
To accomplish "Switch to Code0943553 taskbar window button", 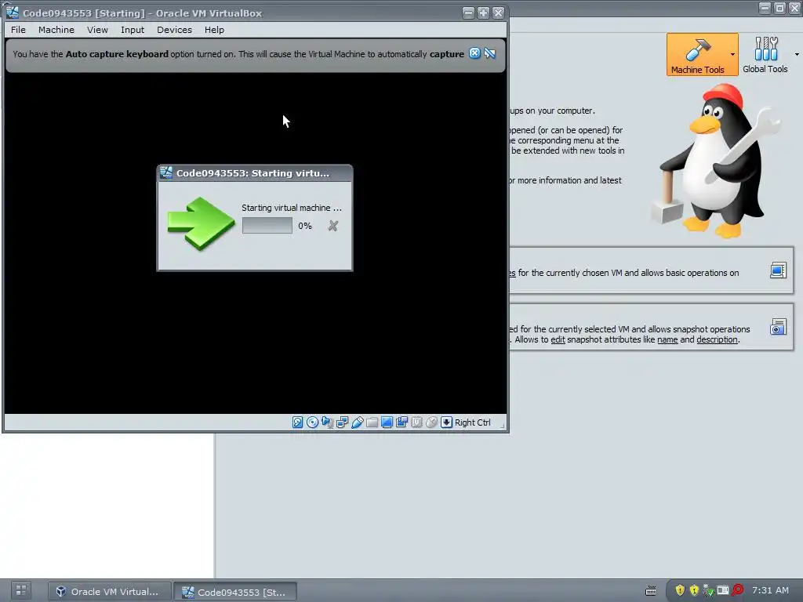I will coord(235,592).
